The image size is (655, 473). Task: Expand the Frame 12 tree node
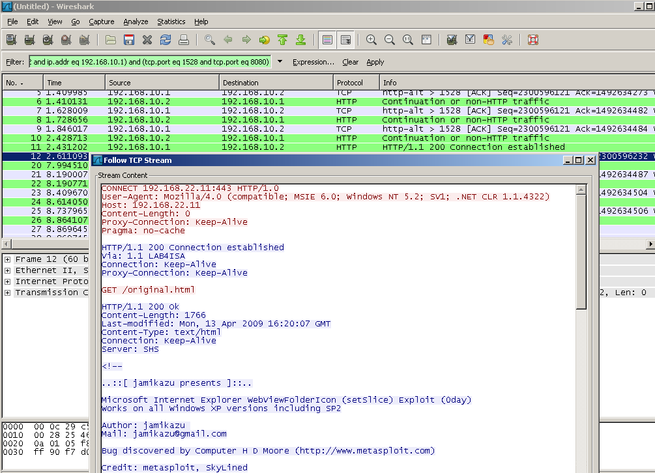click(x=7, y=260)
